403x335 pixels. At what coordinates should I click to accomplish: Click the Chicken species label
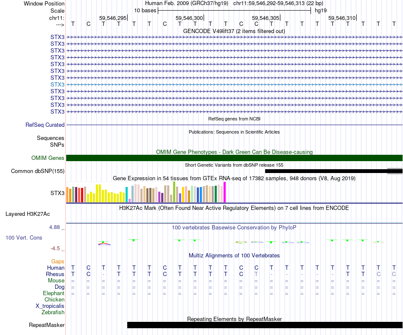coord(54,299)
